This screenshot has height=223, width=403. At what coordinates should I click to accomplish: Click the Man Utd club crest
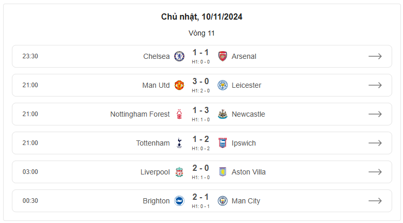[179, 85]
